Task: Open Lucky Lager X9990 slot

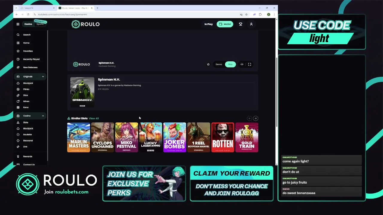Action: click(151, 137)
